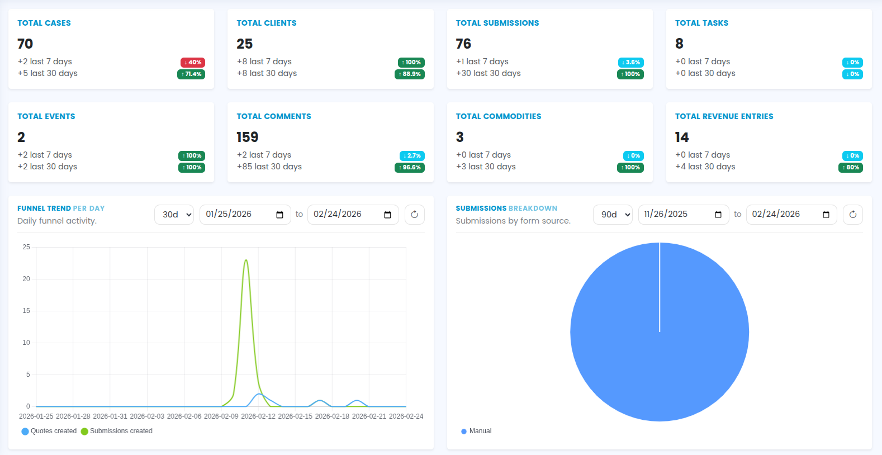Toggle the Quotes created legend series

pos(49,431)
